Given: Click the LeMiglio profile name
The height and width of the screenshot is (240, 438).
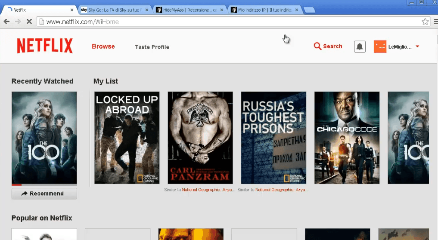Looking at the screenshot, I should click(400, 47).
